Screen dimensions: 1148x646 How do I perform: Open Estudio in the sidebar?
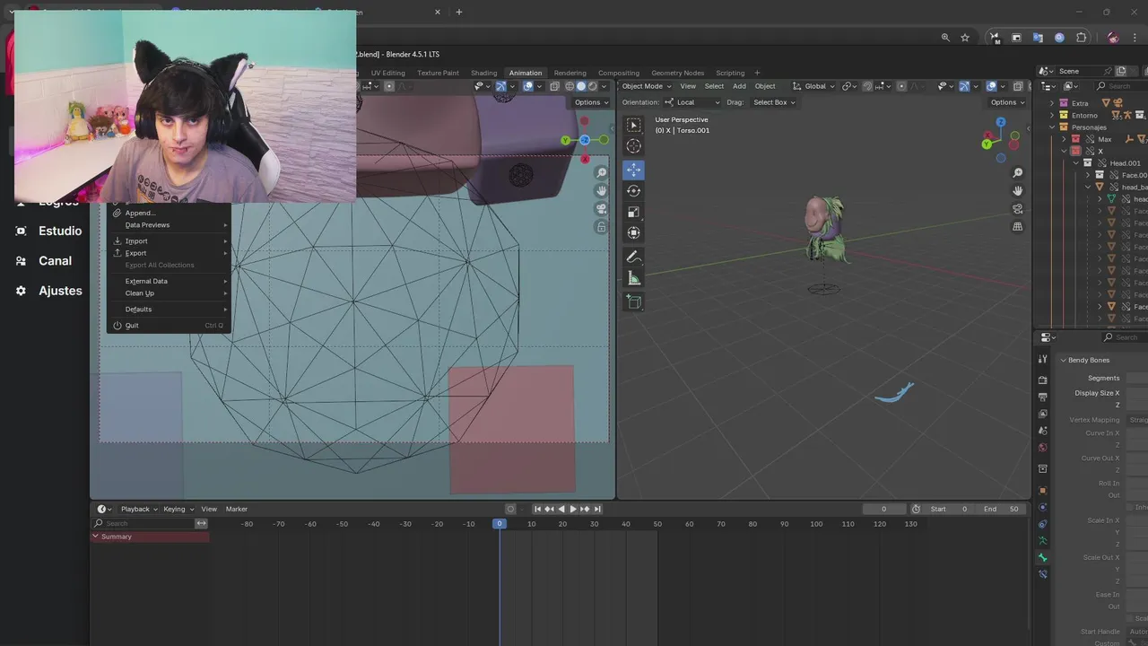tap(60, 231)
